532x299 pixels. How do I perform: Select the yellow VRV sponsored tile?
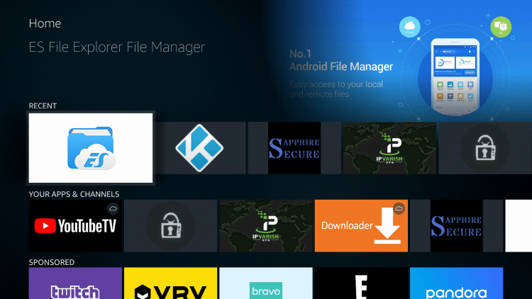tap(170, 283)
